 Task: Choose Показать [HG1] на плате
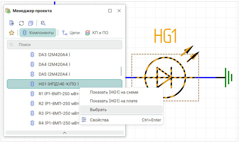pyautogui.click(x=114, y=101)
